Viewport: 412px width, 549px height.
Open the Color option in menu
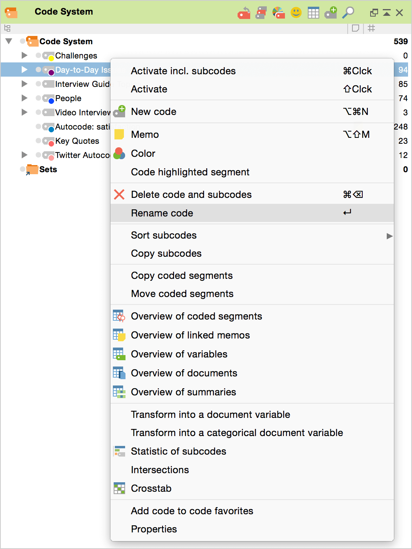click(x=143, y=154)
